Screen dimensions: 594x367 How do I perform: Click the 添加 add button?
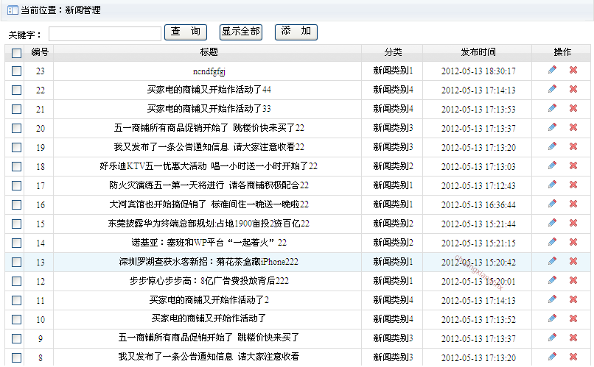tap(296, 32)
